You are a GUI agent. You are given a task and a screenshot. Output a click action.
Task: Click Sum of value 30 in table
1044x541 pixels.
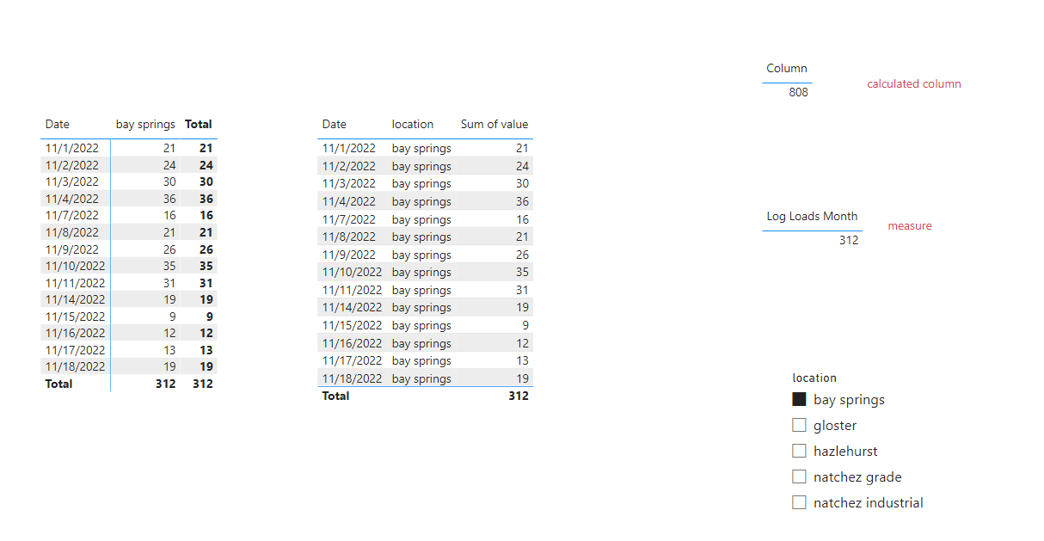pos(522,183)
